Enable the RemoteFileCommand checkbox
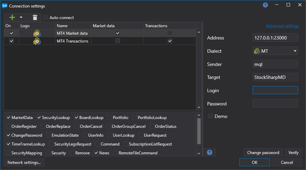This screenshot has height=170, width=306. tap(116, 153)
